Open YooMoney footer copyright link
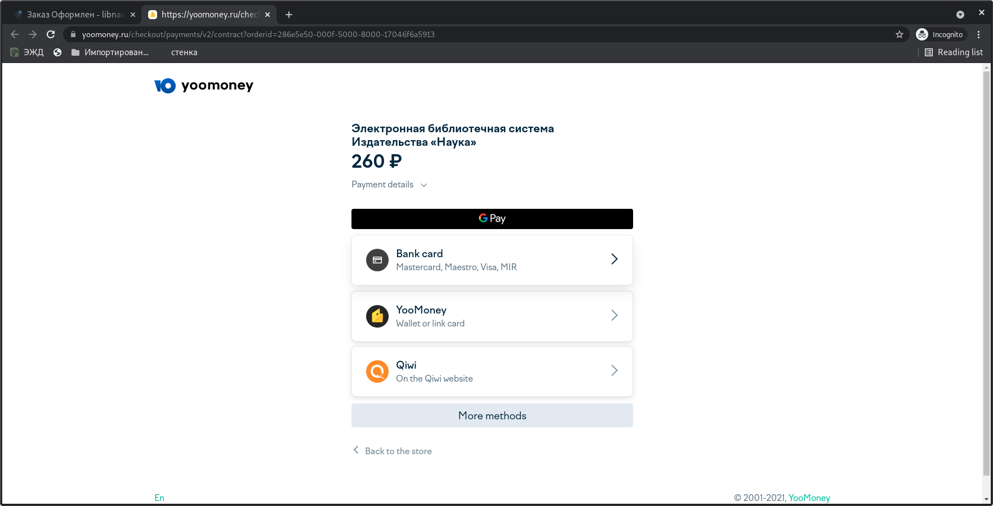 809,498
